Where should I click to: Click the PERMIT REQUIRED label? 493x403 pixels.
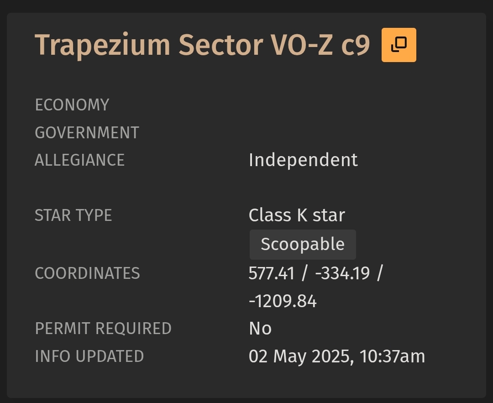[x=103, y=329]
